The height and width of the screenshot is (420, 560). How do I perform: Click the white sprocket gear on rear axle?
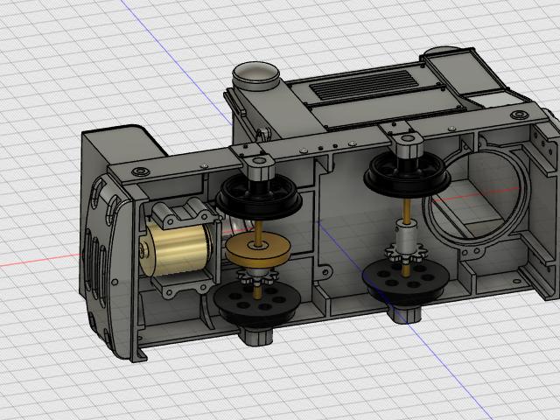pyautogui.click(x=404, y=254)
